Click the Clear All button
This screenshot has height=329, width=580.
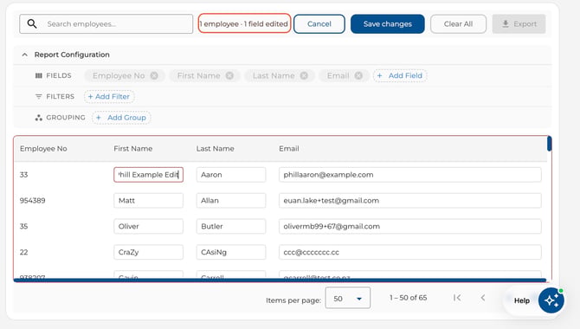click(458, 24)
